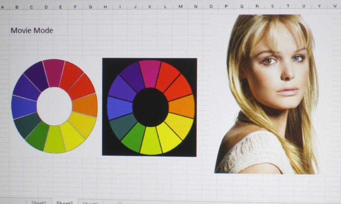Image resolution: width=341 pixels, height=204 pixels.
Task: Select the orange segment on the black-background wheel
Action: coord(183,106)
